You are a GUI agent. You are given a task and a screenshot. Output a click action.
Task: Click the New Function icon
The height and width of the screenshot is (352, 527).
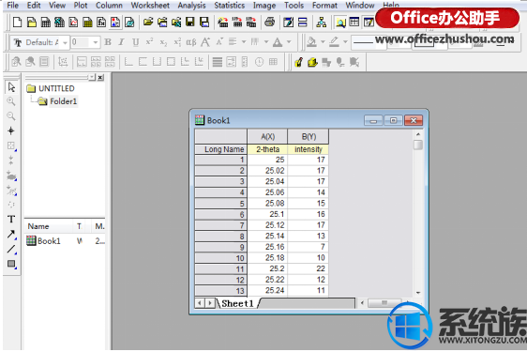[101, 23]
